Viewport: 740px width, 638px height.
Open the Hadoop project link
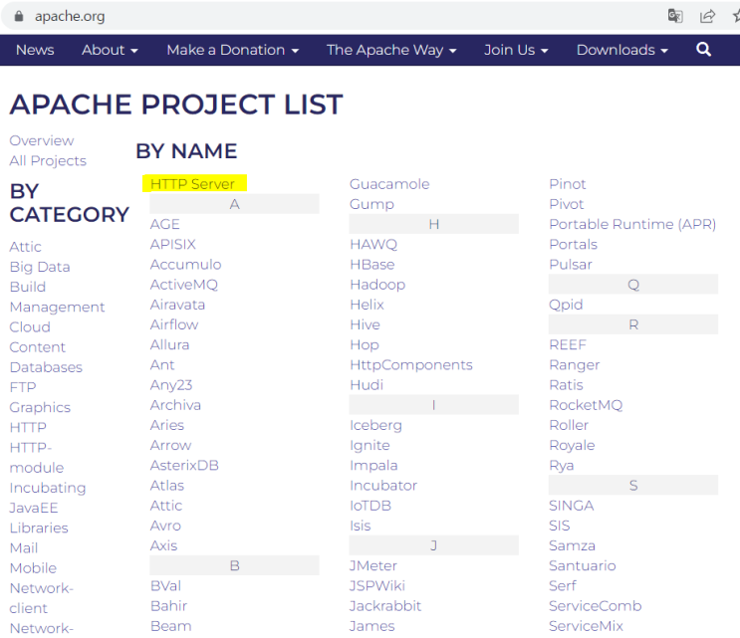tap(377, 285)
